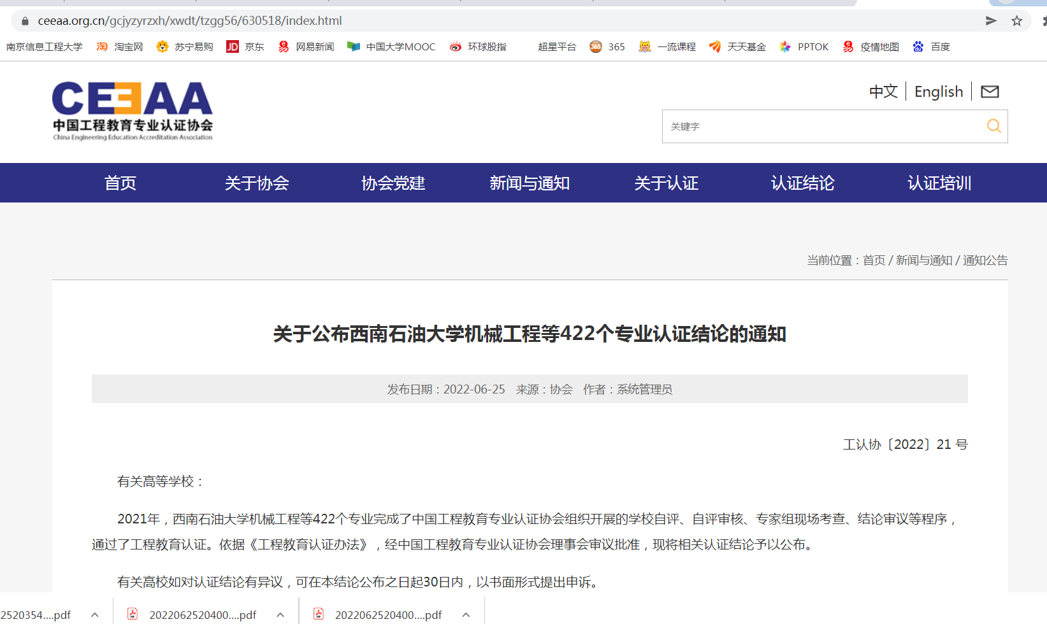Expand options for the leftmost downloaded PDF
The image size is (1047, 624).
[95, 614]
